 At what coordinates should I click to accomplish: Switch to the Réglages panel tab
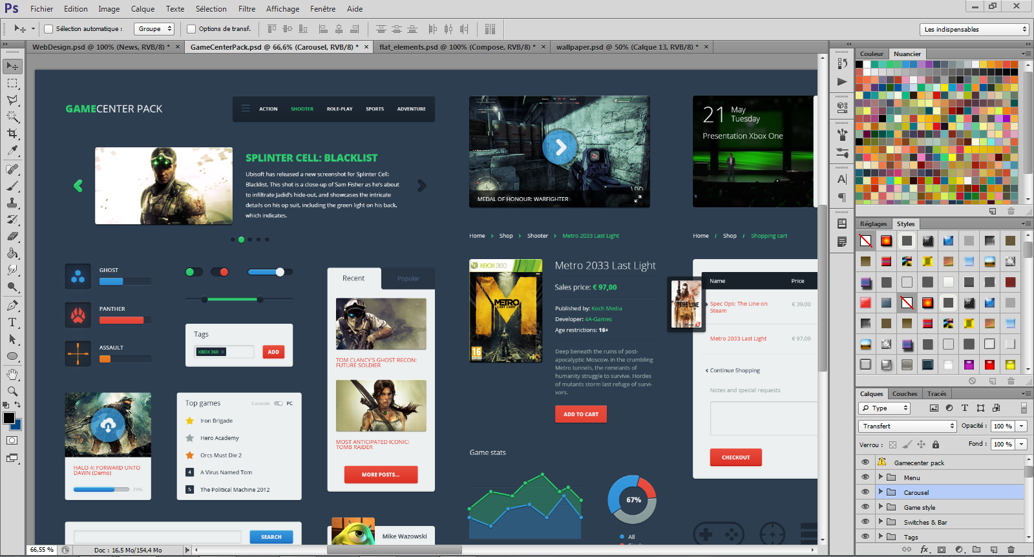tap(874, 224)
